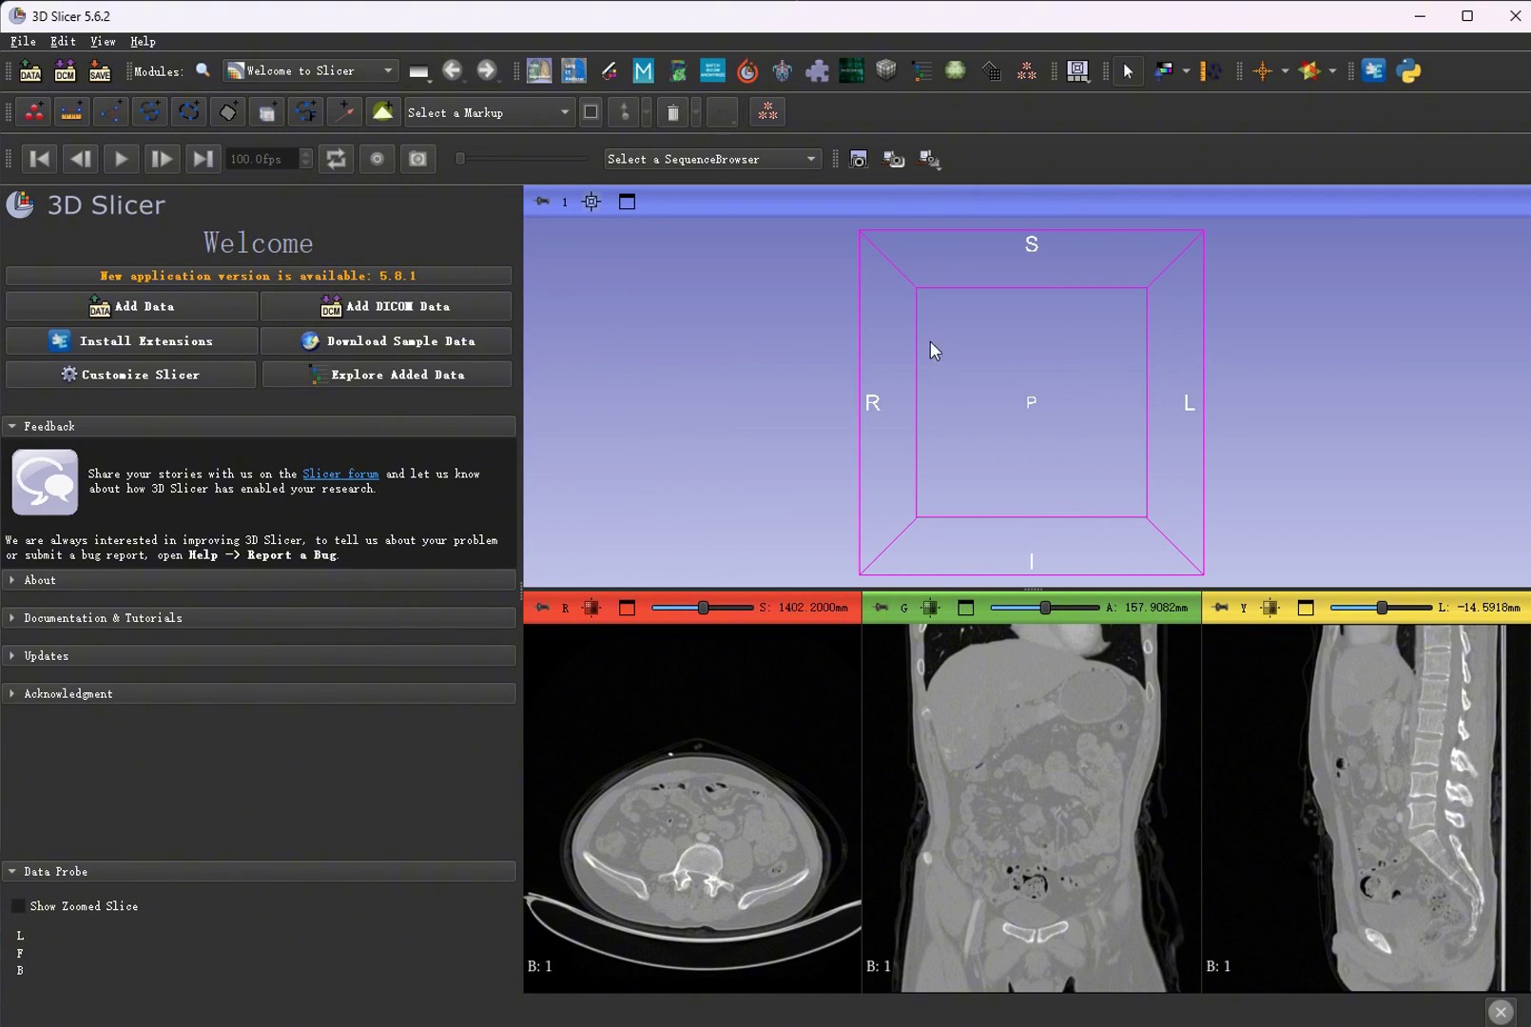Click the DCM DICOM import icon in the toolbar
The image size is (1531, 1027).
65,71
